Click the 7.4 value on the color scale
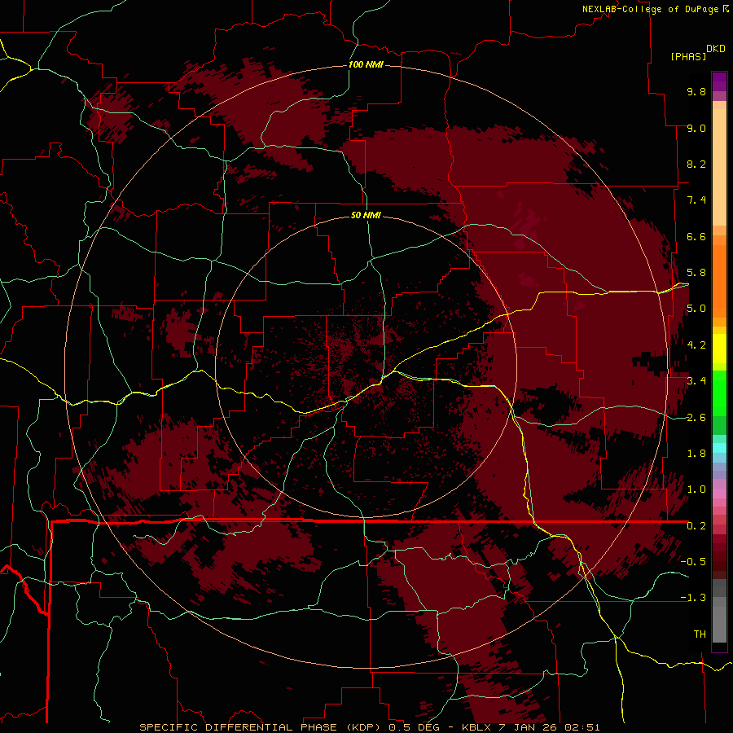Image resolution: width=733 pixels, height=733 pixels. tap(696, 200)
